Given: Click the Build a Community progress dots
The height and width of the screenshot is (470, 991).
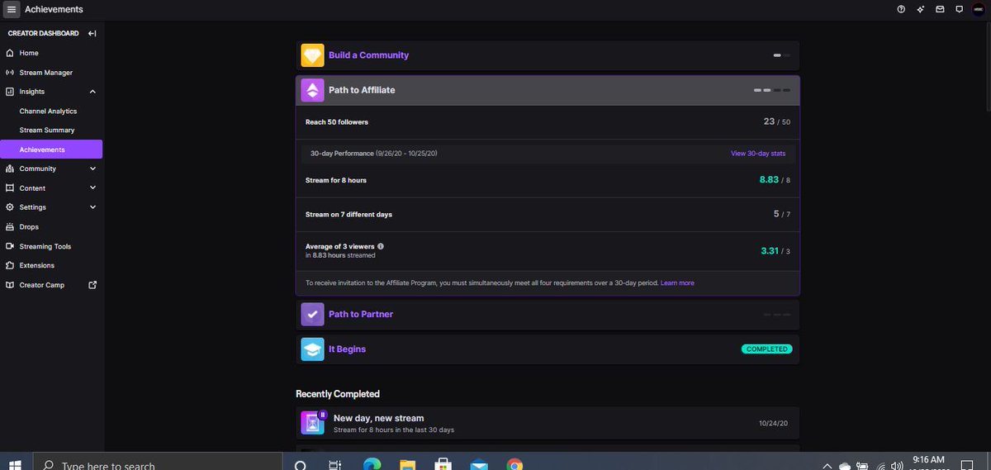Looking at the screenshot, I should pyautogui.click(x=781, y=55).
